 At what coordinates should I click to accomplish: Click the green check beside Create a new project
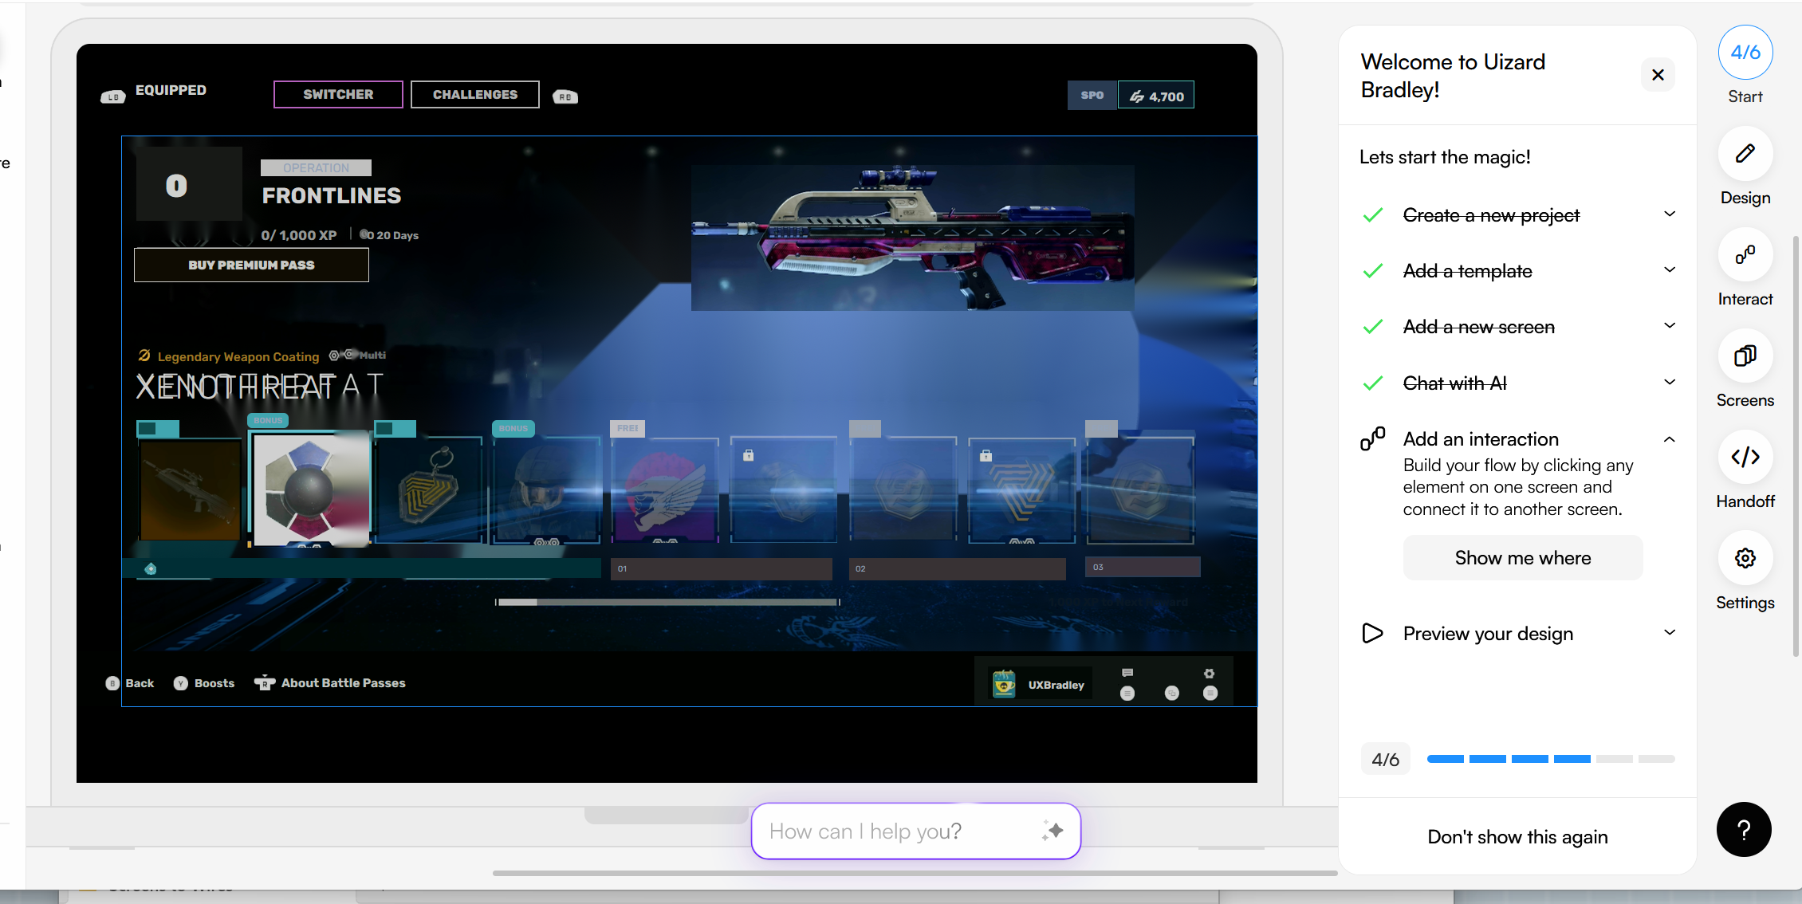tap(1372, 215)
